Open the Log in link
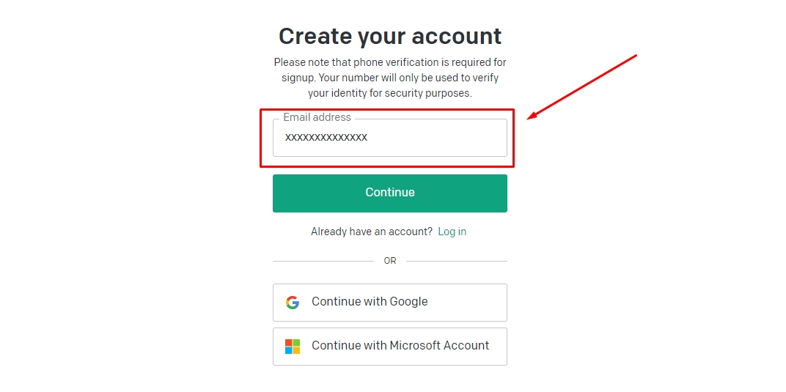The image size is (786, 392). point(452,232)
